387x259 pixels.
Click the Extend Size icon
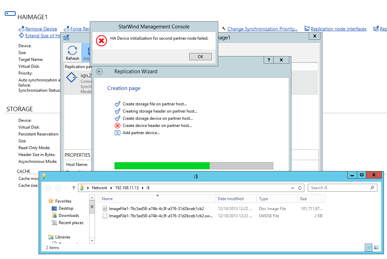(22, 35)
